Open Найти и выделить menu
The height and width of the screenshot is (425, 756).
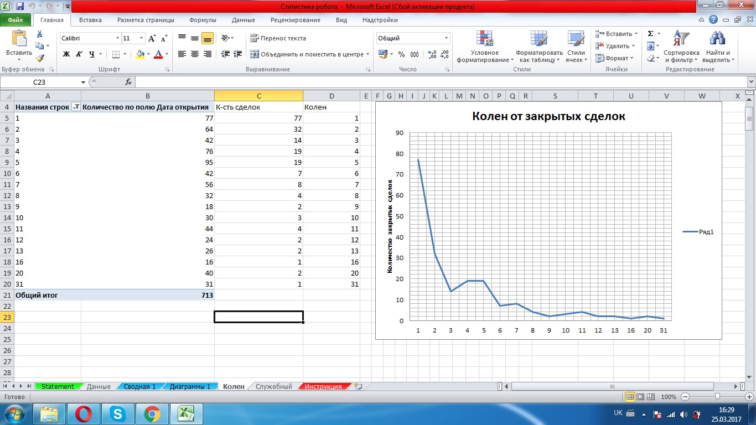tap(718, 47)
